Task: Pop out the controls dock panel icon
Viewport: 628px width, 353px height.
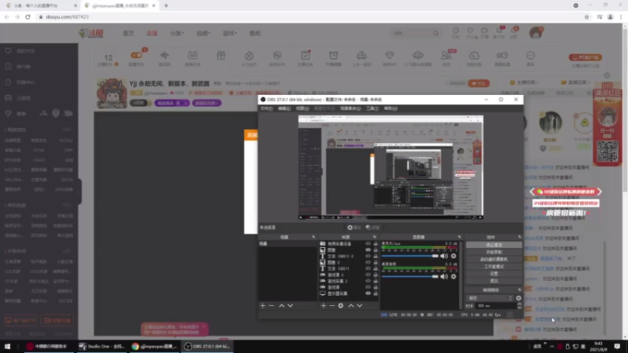Action: (520, 237)
